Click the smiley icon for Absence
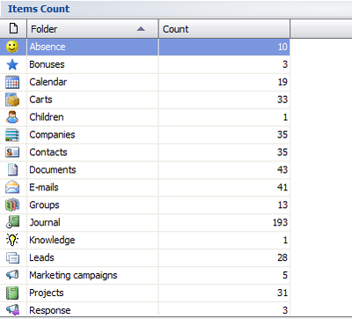Image resolution: width=352 pixels, height=319 pixels. pos(12,47)
